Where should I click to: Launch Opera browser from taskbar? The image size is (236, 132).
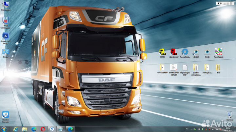43,129
